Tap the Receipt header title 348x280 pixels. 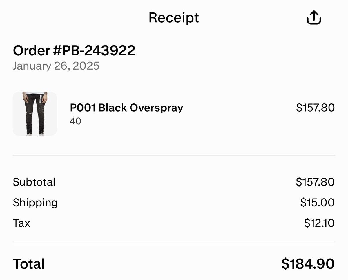[x=174, y=18]
